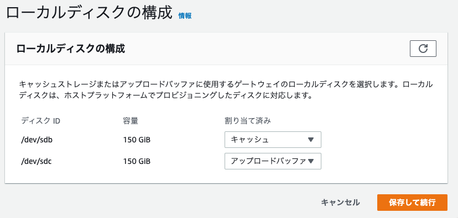This screenshot has width=458, height=218.
Task: Click the ディスク ID column header
Action: pyautogui.click(x=40, y=121)
